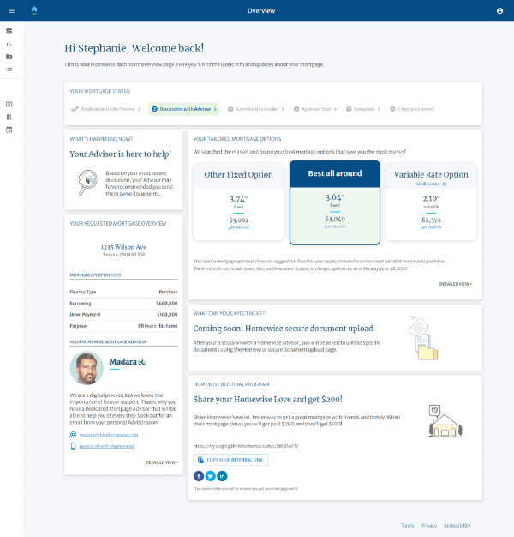Click the 3.64% fixed rate
Image resolution: width=514 pixels, height=537 pixels.
click(335, 197)
